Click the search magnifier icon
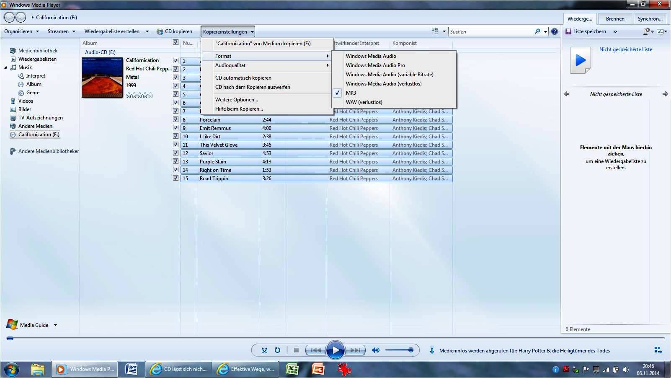Image resolution: width=671 pixels, height=378 pixels. 537,31
